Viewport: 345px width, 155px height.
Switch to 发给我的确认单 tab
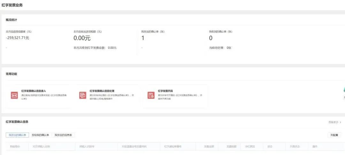(x=41, y=135)
